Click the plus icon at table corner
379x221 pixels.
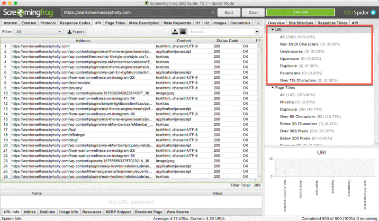260,40
